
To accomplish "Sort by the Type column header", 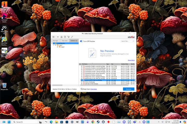I will pyautogui.click(x=108, y=64).
